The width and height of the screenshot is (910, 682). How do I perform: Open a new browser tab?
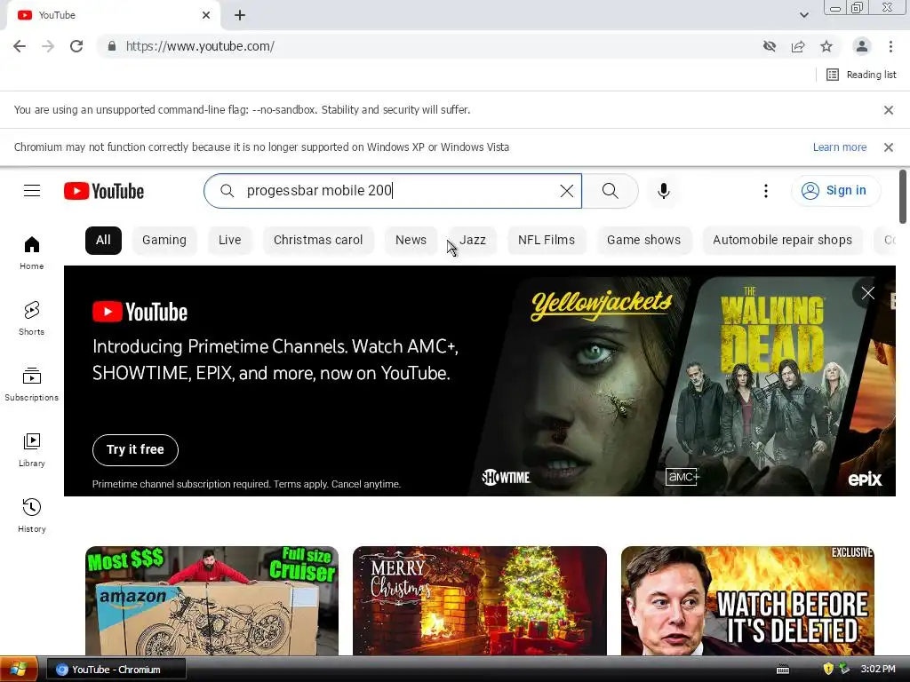point(240,15)
